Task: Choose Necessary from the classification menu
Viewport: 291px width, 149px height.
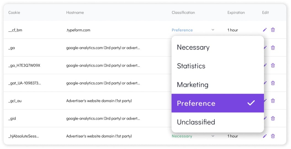Action: coord(193,47)
